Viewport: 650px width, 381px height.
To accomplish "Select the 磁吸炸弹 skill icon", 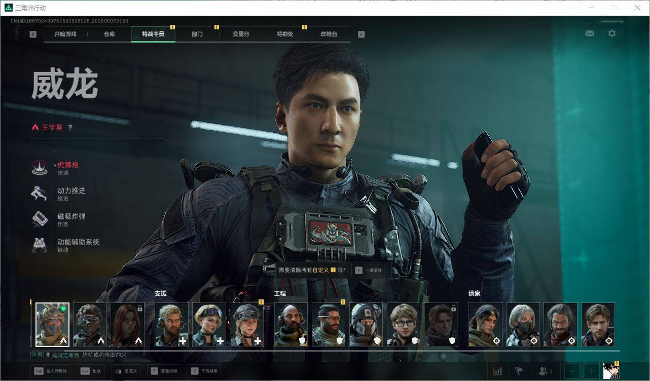I will [x=40, y=219].
